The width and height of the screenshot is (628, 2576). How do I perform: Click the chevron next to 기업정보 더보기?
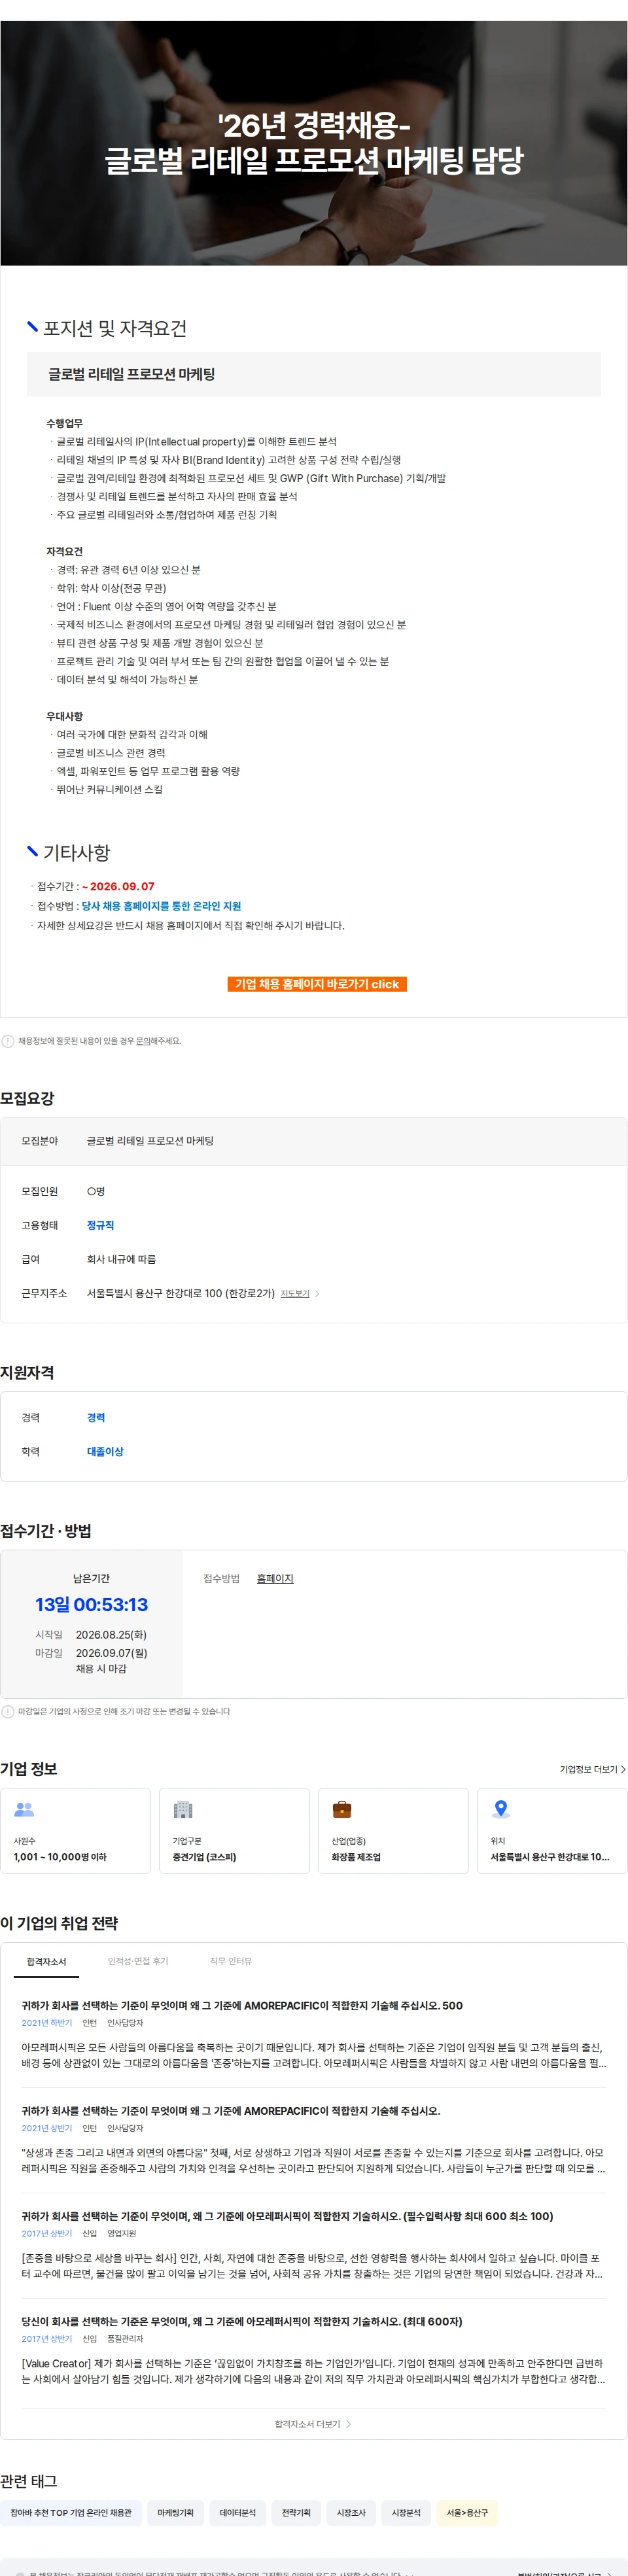623,1769
